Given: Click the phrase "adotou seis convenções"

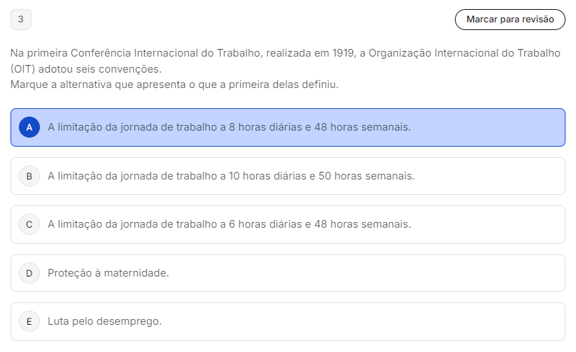Looking at the screenshot, I should (x=100, y=69).
